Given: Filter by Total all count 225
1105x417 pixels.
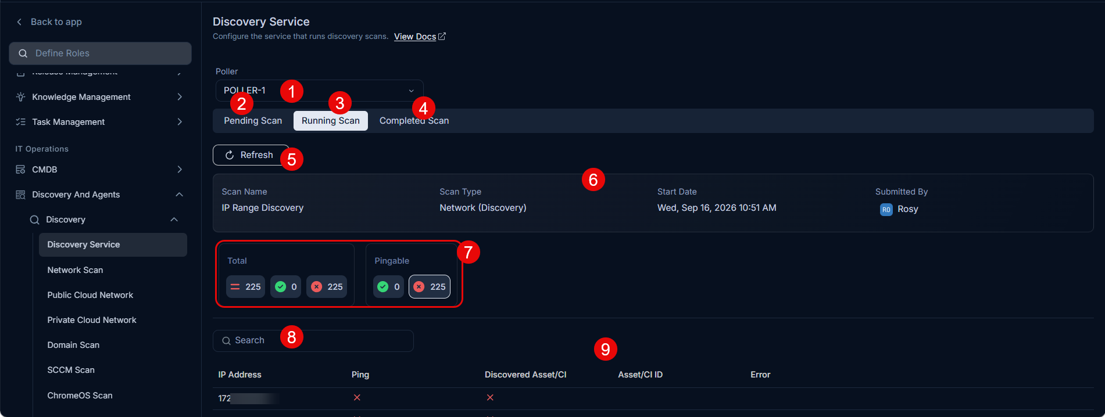Looking at the screenshot, I should point(245,286).
